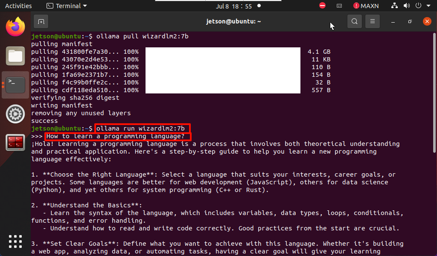437x256 pixels.
Task: Open the terminal hamburger menu
Action: tap(372, 21)
